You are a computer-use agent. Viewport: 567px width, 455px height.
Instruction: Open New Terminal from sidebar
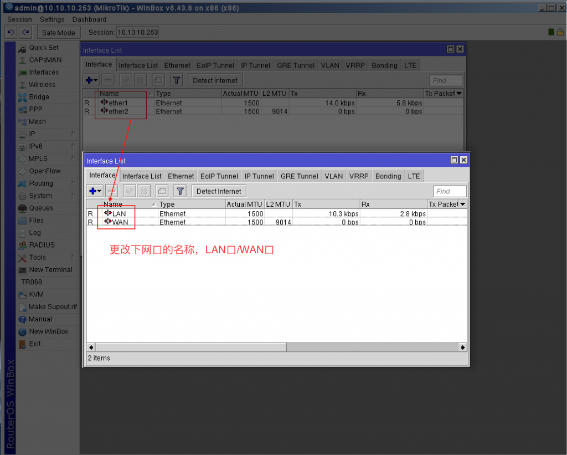coord(50,270)
